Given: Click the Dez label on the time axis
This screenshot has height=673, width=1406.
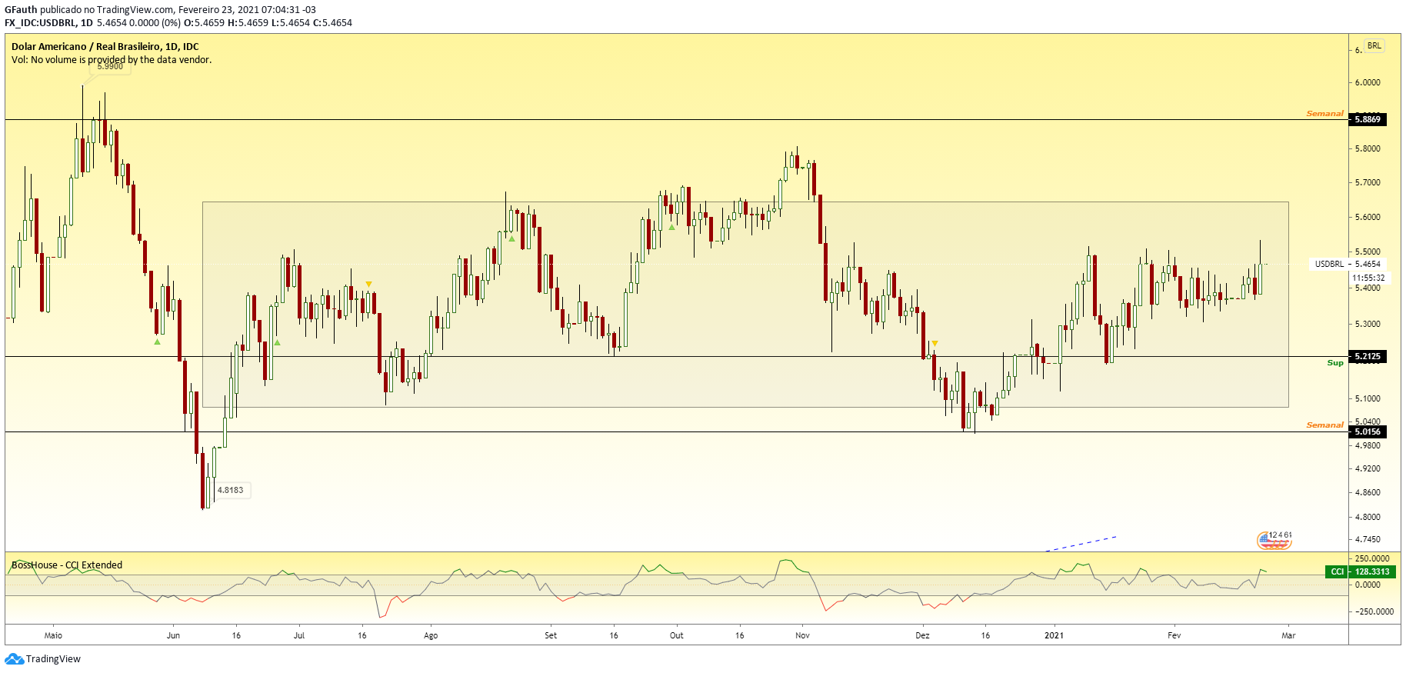Looking at the screenshot, I should click(922, 635).
